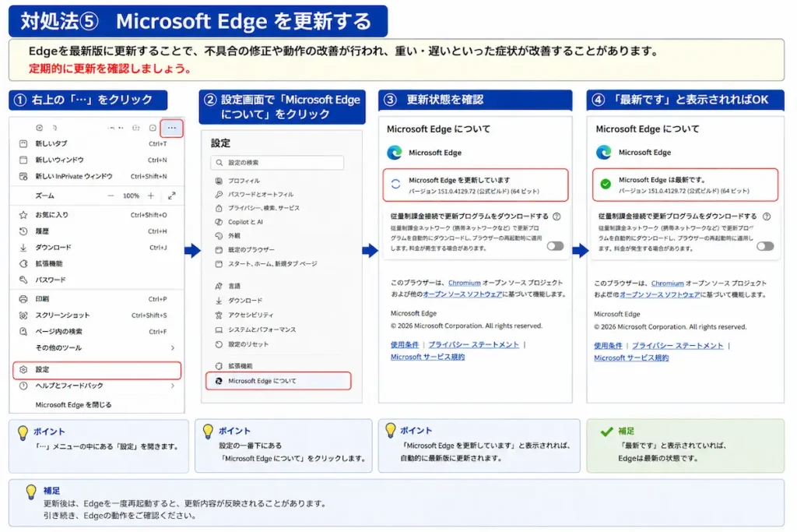Click the 履歴 history clock icon
Viewport: 797px width, 532px height.
[23, 231]
